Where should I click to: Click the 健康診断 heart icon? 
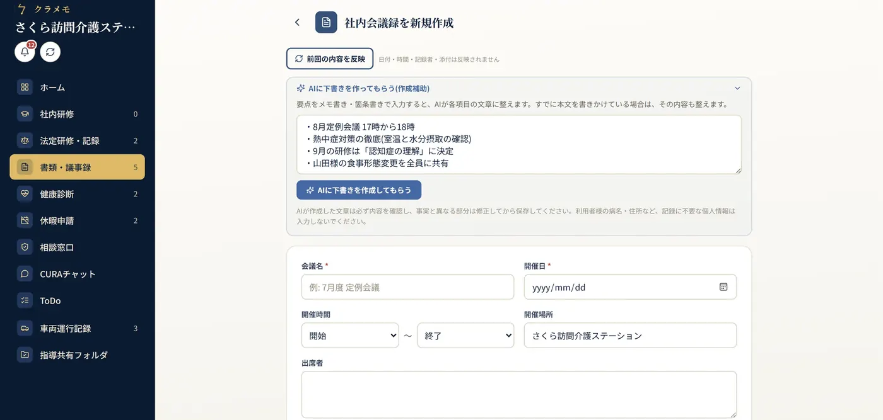[25, 194]
